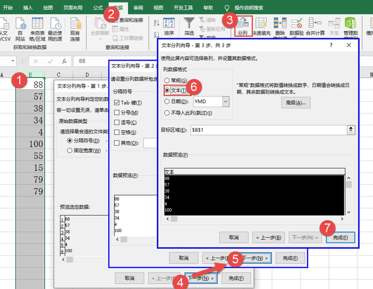Viewport: 373px width, 289px height.
Task: Click the 目标区域 input field with $B$1
Action: point(268,130)
